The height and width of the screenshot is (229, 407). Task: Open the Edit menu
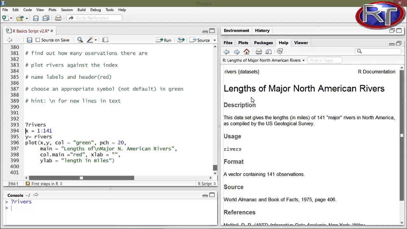coord(15,10)
